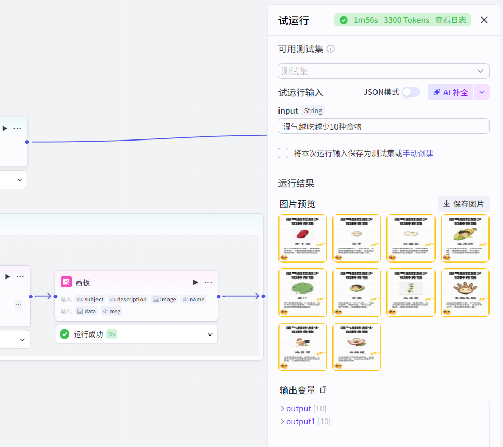
Task: Click the info icon beside 可用测试集
Action: pyautogui.click(x=331, y=49)
